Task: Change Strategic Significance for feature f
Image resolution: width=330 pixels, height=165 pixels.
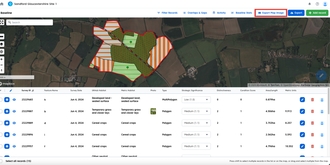Action: point(196,146)
